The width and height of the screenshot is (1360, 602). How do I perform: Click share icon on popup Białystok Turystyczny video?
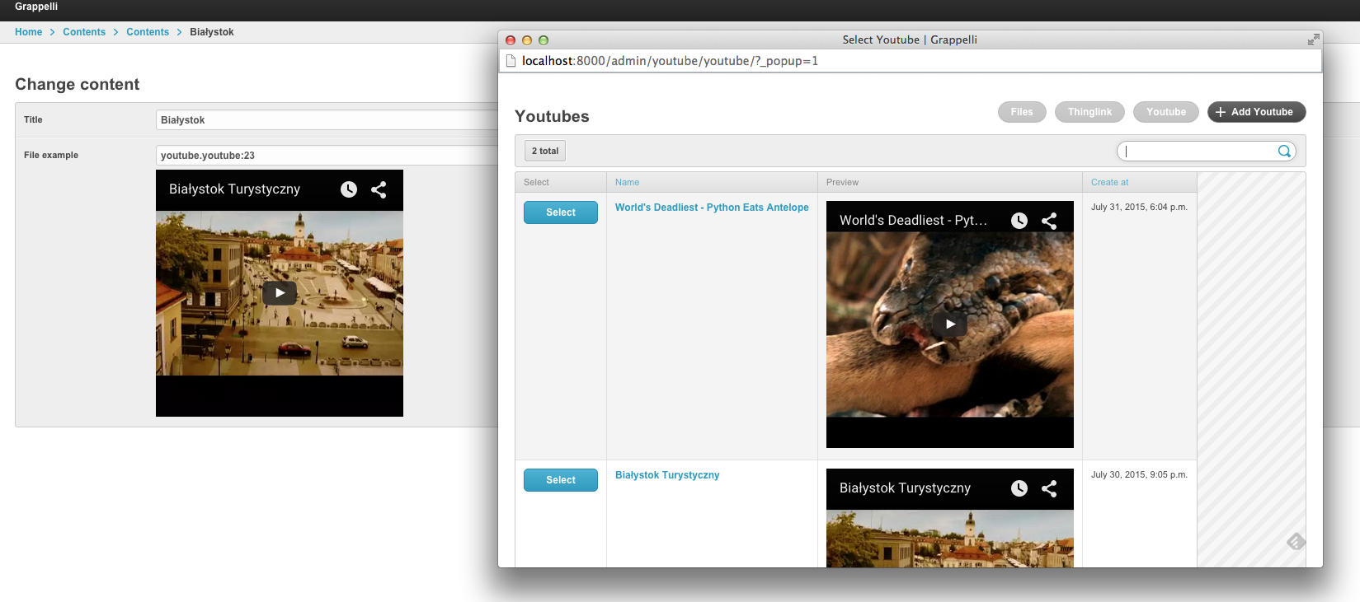point(1049,488)
